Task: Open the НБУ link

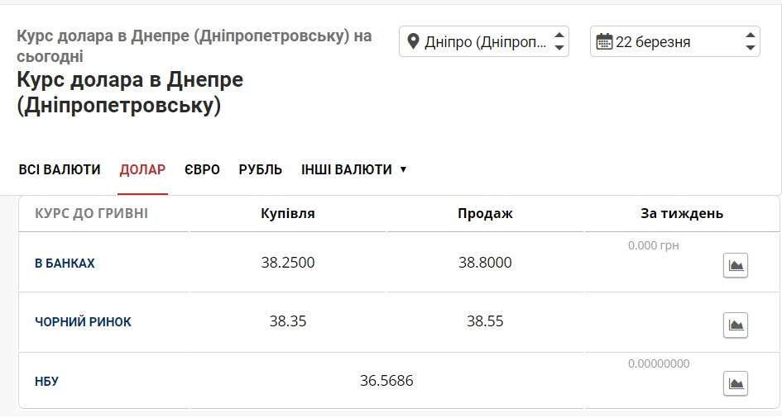Action: tap(46, 382)
